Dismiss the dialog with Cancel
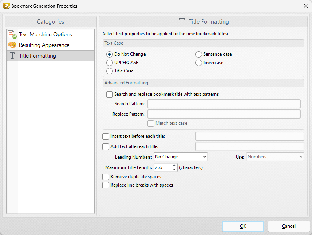This screenshot has height=235, width=312. click(x=289, y=226)
